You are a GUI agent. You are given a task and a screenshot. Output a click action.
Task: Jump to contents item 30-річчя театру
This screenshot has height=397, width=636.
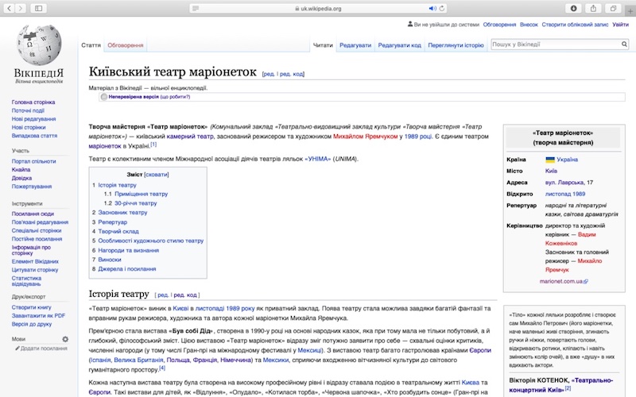click(135, 203)
